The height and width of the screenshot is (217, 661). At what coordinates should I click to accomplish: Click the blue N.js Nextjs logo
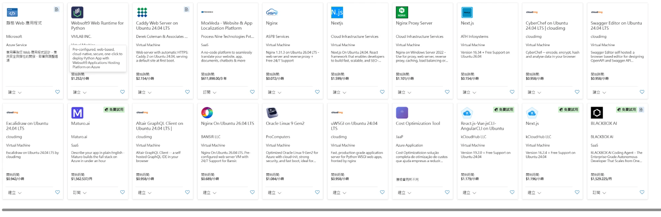click(x=337, y=12)
